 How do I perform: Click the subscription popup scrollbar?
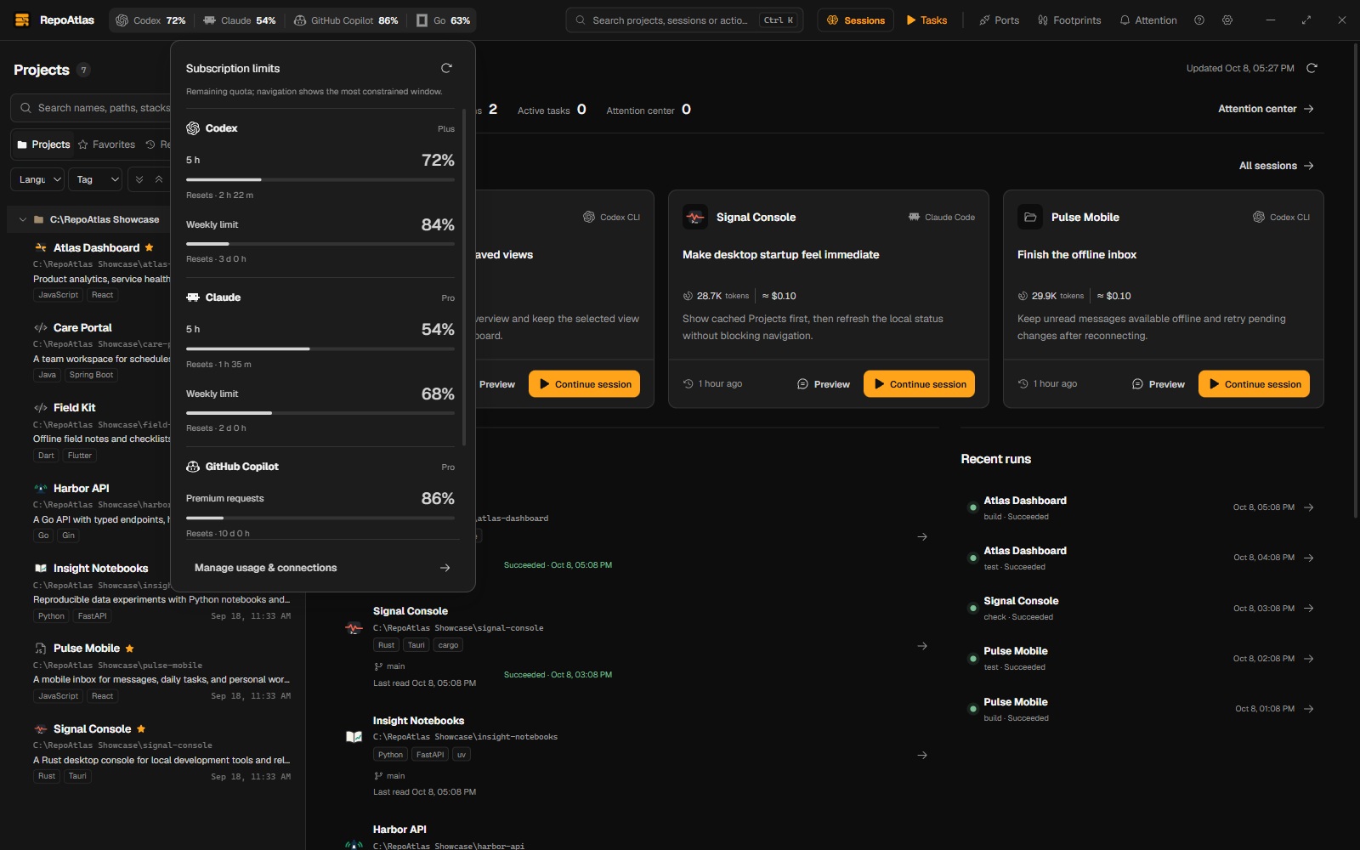[464, 276]
